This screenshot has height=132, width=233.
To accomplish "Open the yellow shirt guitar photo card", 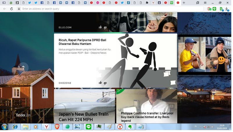I will [205, 54].
